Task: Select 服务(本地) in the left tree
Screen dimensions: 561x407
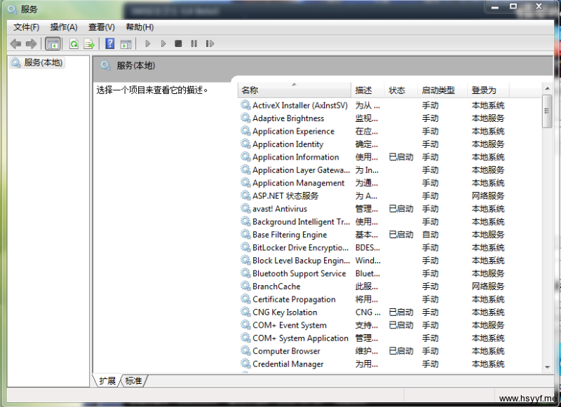Action: pyautogui.click(x=43, y=62)
